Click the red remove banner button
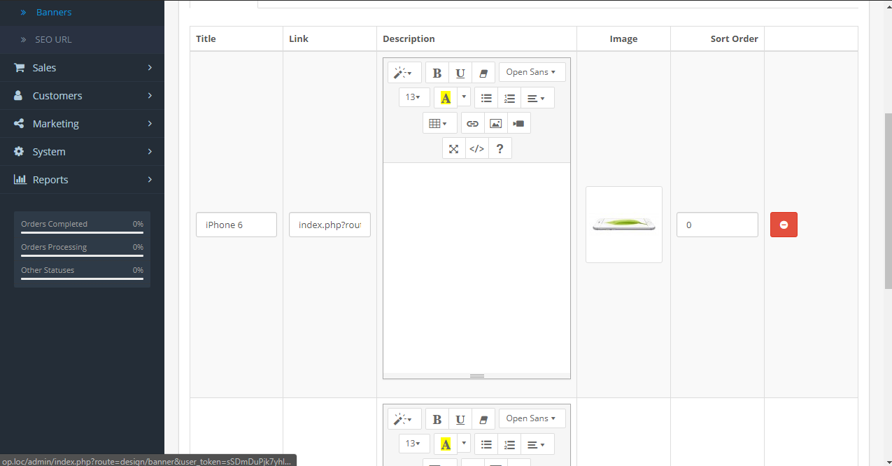Screen dimensions: 892x466 (x=784, y=225)
